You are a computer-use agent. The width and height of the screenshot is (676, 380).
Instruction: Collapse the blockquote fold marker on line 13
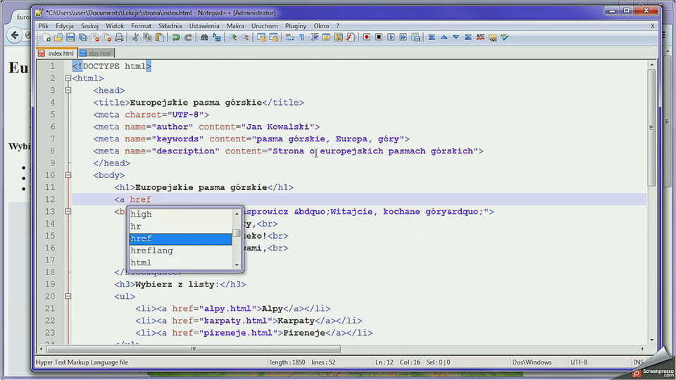click(x=68, y=212)
